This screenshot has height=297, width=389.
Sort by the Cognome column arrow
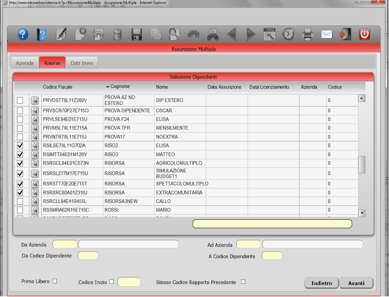click(108, 87)
